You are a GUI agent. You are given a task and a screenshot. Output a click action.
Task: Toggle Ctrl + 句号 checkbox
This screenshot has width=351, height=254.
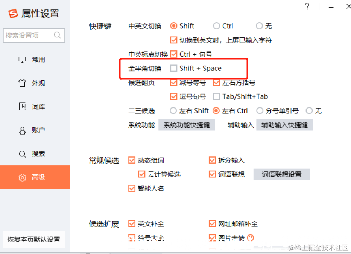click(x=174, y=54)
